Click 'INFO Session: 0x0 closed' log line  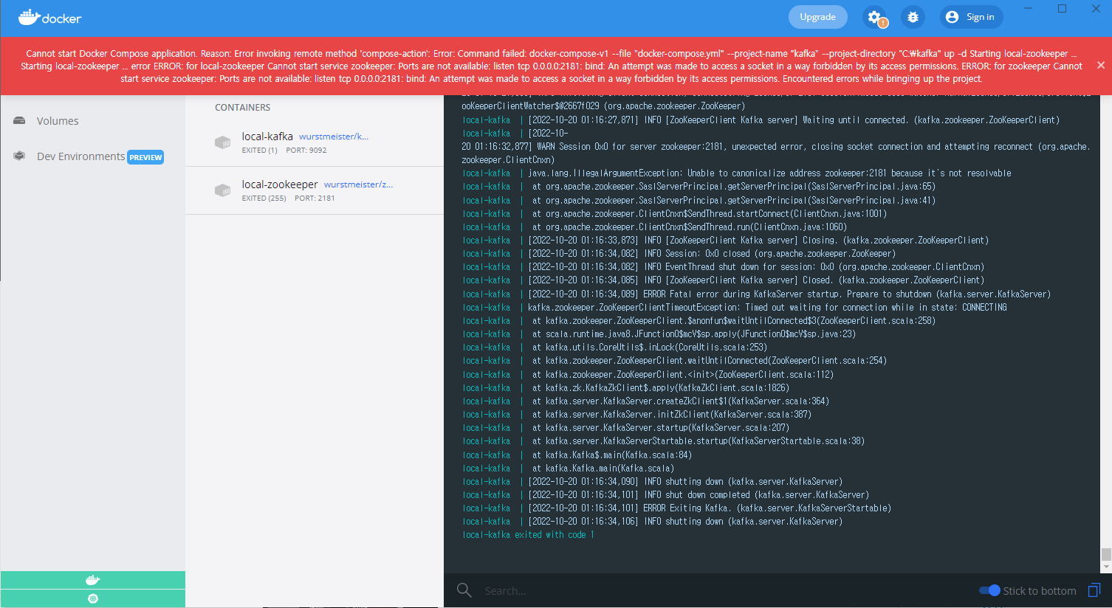point(679,254)
